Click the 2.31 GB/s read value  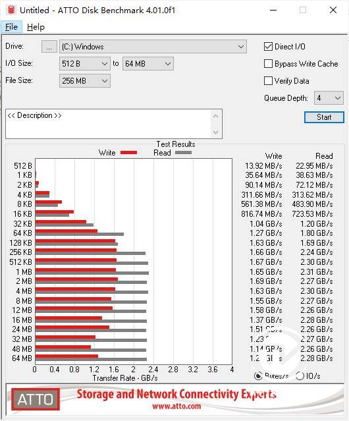coord(317,271)
